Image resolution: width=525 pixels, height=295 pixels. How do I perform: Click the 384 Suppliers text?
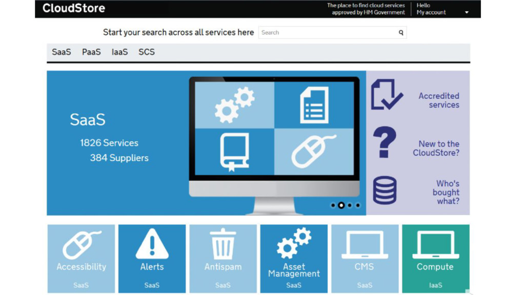tap(119, 158)
